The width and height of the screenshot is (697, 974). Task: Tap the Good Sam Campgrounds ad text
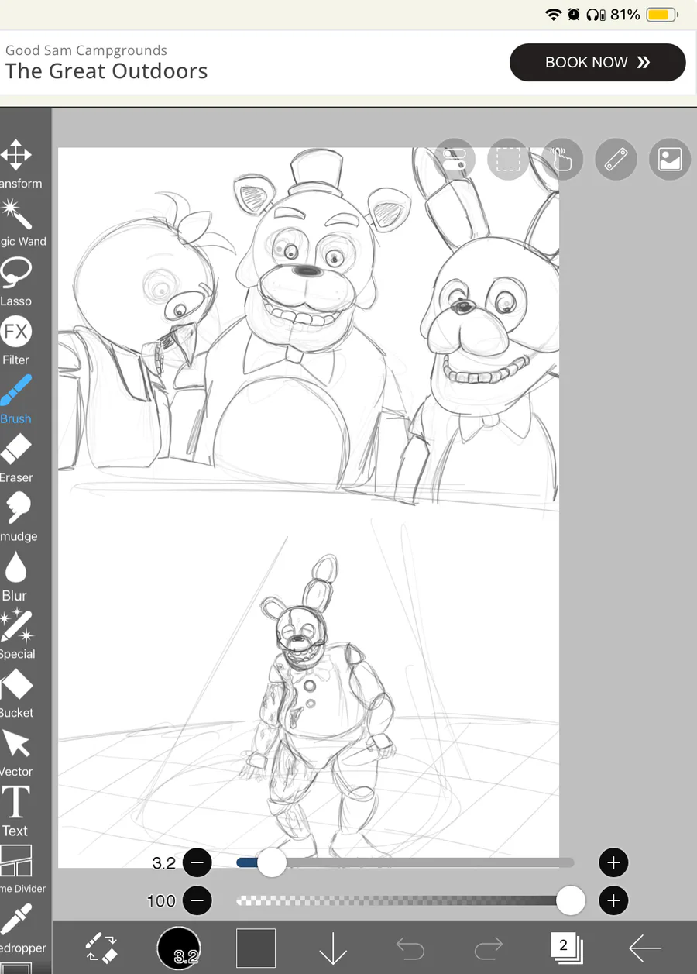pos(86,50)
